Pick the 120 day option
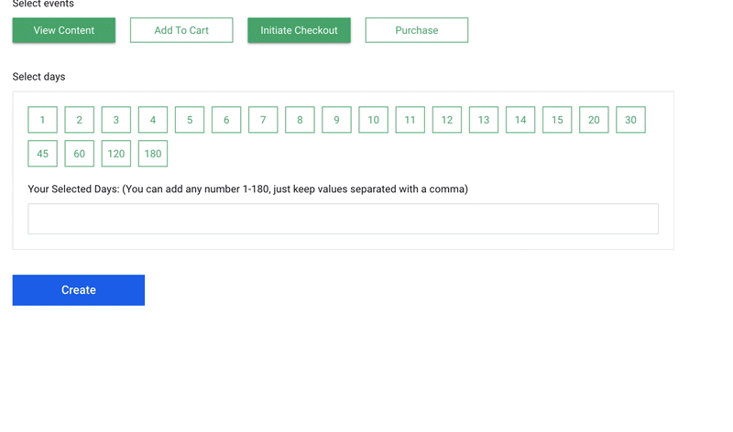This screenshot has width=733, height=432. coord(116,154)
